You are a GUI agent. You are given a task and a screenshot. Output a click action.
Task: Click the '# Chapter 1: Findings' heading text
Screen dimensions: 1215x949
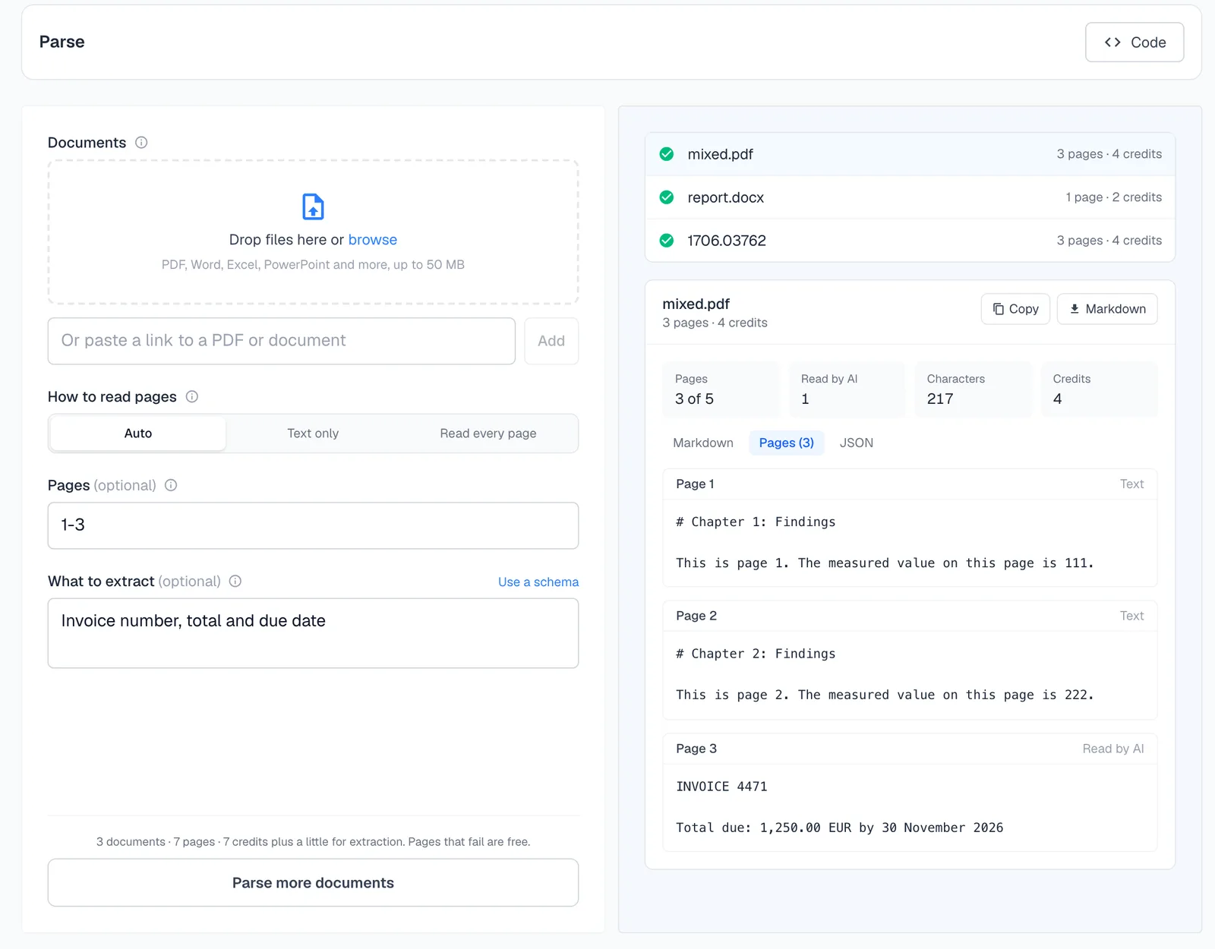[756, 522]
